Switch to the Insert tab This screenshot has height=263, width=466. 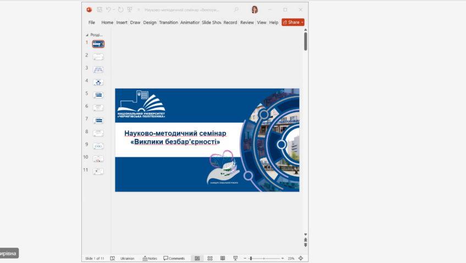tap(121, 22)
